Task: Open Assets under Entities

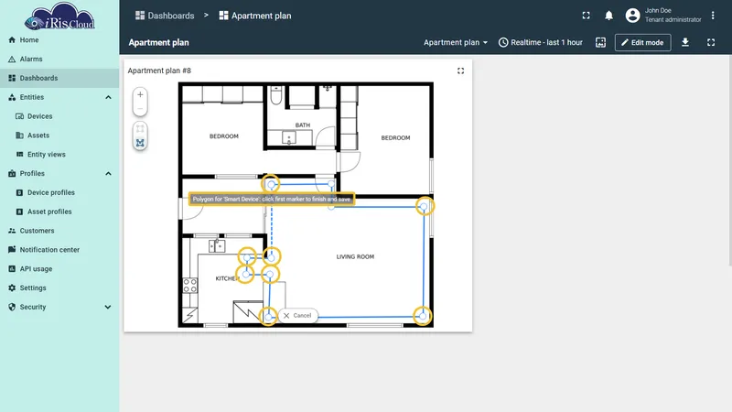Action: [x=59, y=136]
